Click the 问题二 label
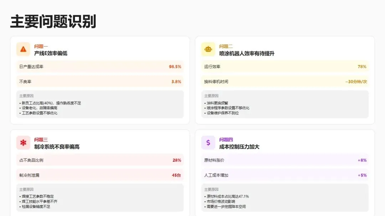Image resolution: width=385 pixels, height=216 pixels. 226,46
